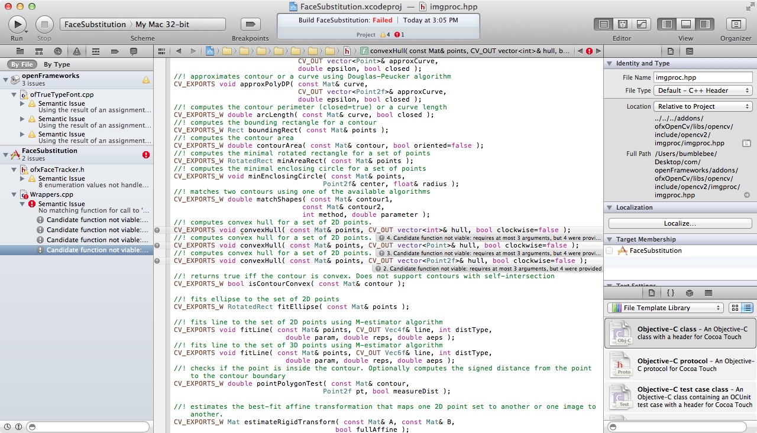Jump to previous issue arrow
This screenshot has height=433, width=757.
coord(580,51)
